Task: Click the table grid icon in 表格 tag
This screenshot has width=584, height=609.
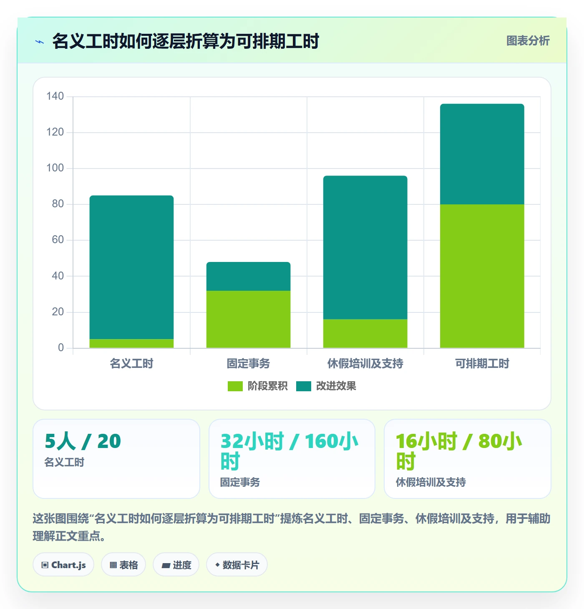Action: coord(113,565)
